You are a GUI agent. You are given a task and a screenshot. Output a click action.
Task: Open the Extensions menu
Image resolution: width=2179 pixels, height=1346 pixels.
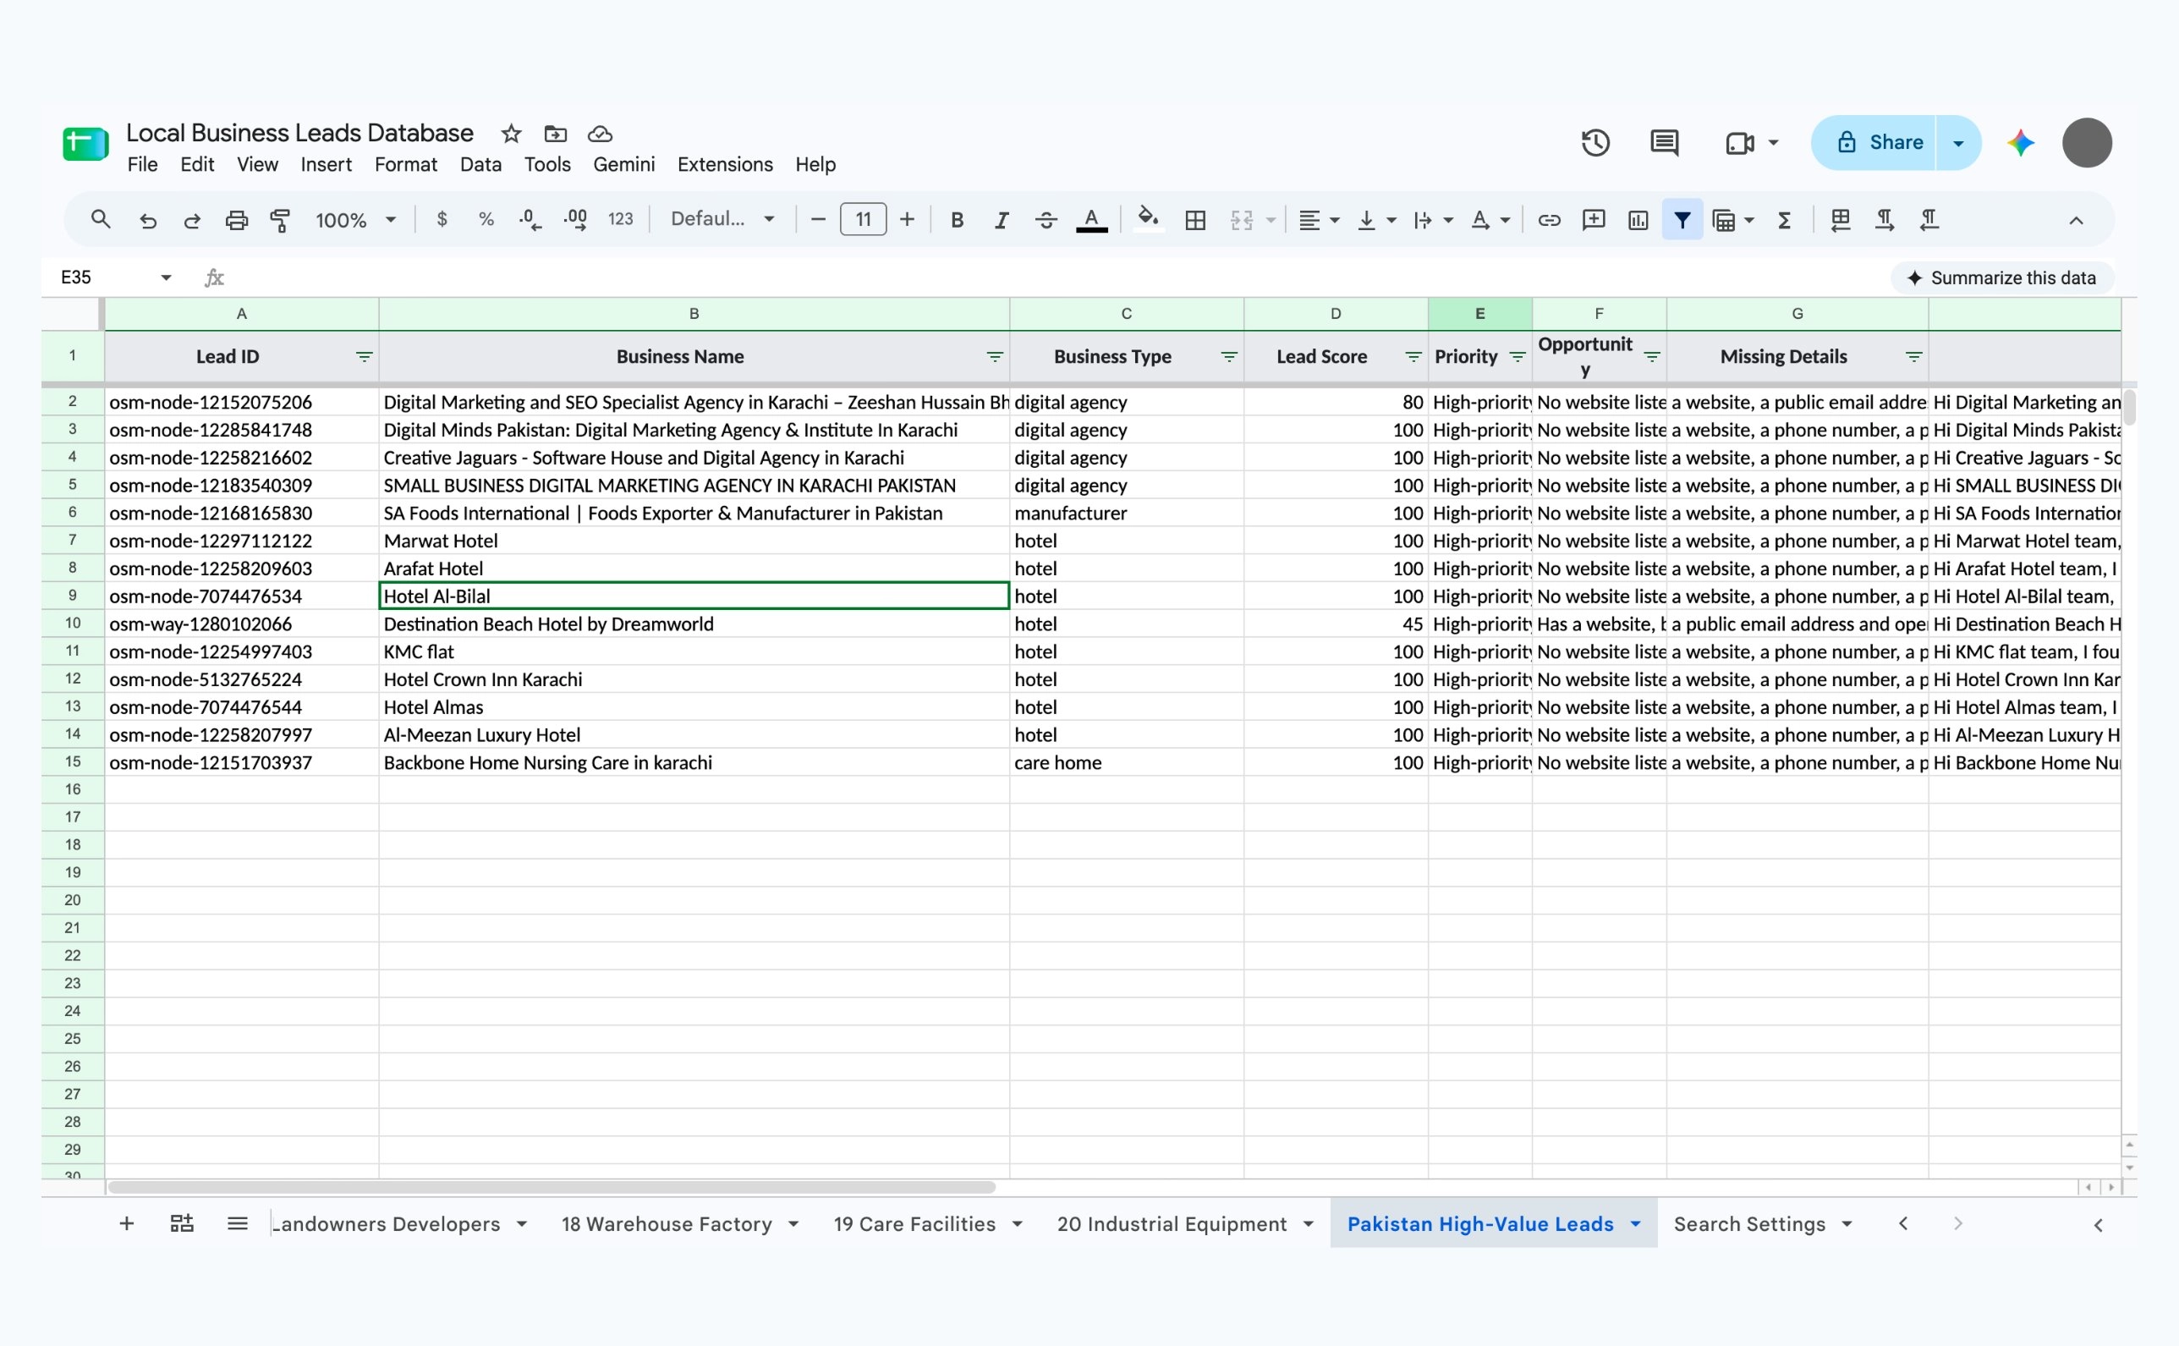[x=725, y=165]
